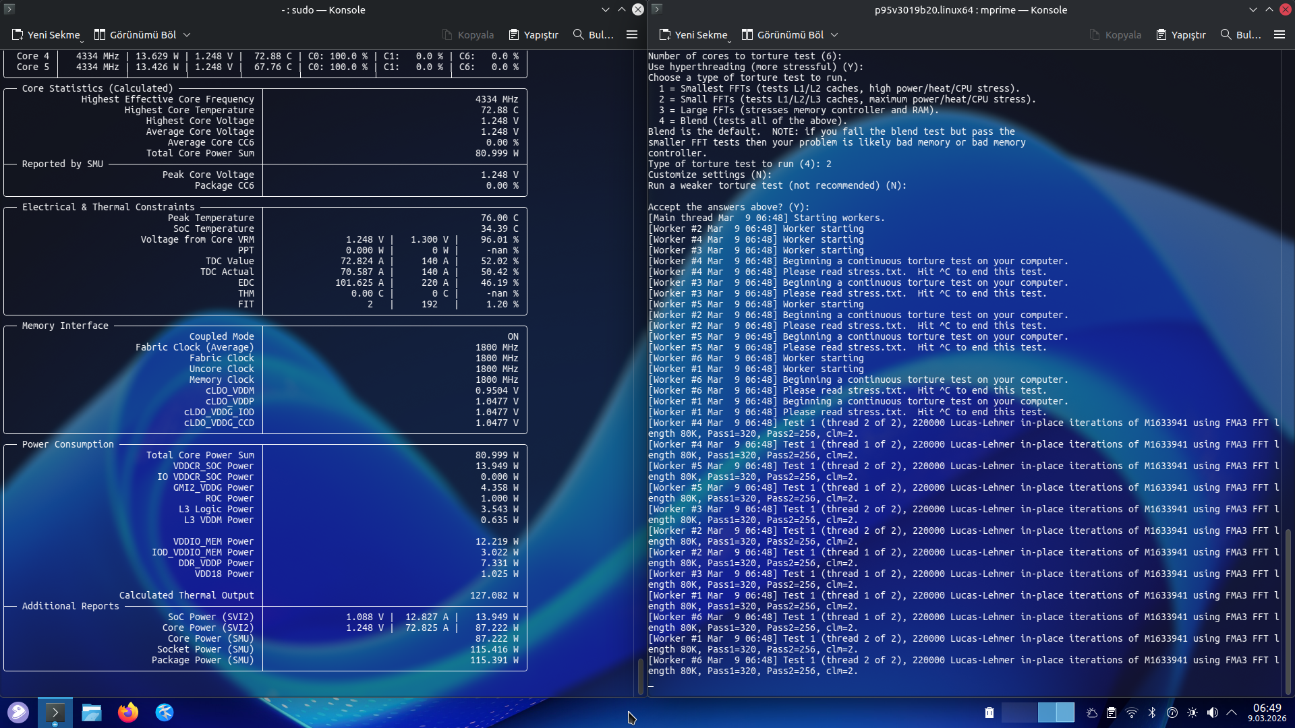Open Bul... search in mprime Konsole window
The image size is (1295, 728).
(1241, 35)
